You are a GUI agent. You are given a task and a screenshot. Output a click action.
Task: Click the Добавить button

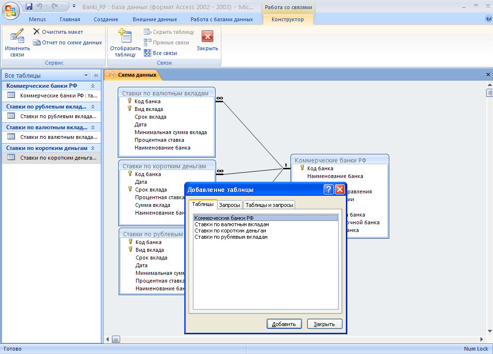click(284, 324)
